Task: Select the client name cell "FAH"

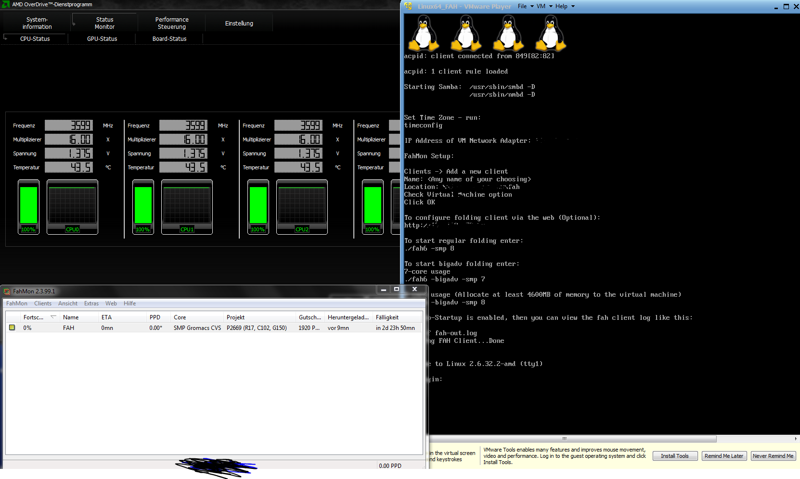Action: pyautogui.click(x=68, y=328)
